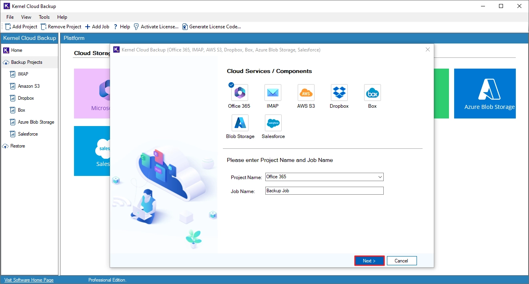Screen dimensions: 529x284
Task: Open the Help menu in menu bar
Action: 62,17
